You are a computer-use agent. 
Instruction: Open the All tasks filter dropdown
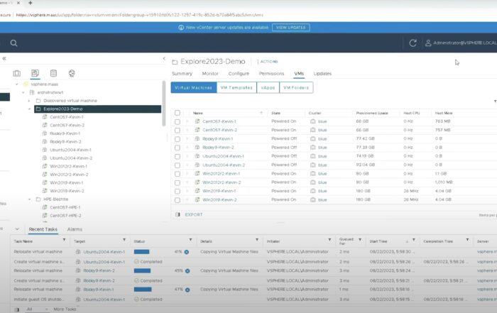[x=37, y=309]
